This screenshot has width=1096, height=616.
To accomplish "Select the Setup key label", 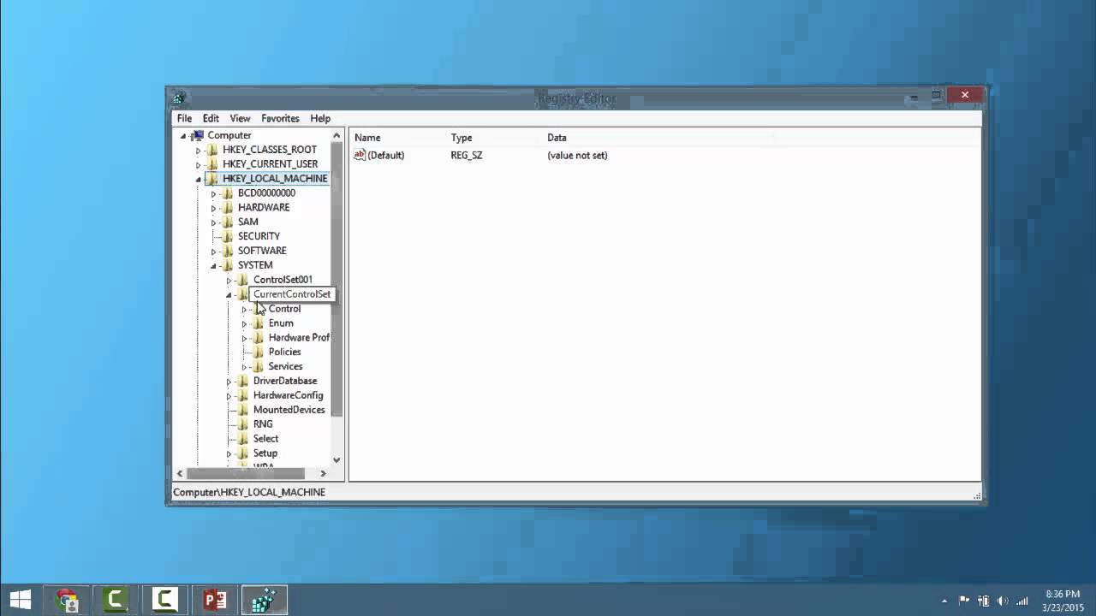I will [265, 453].
